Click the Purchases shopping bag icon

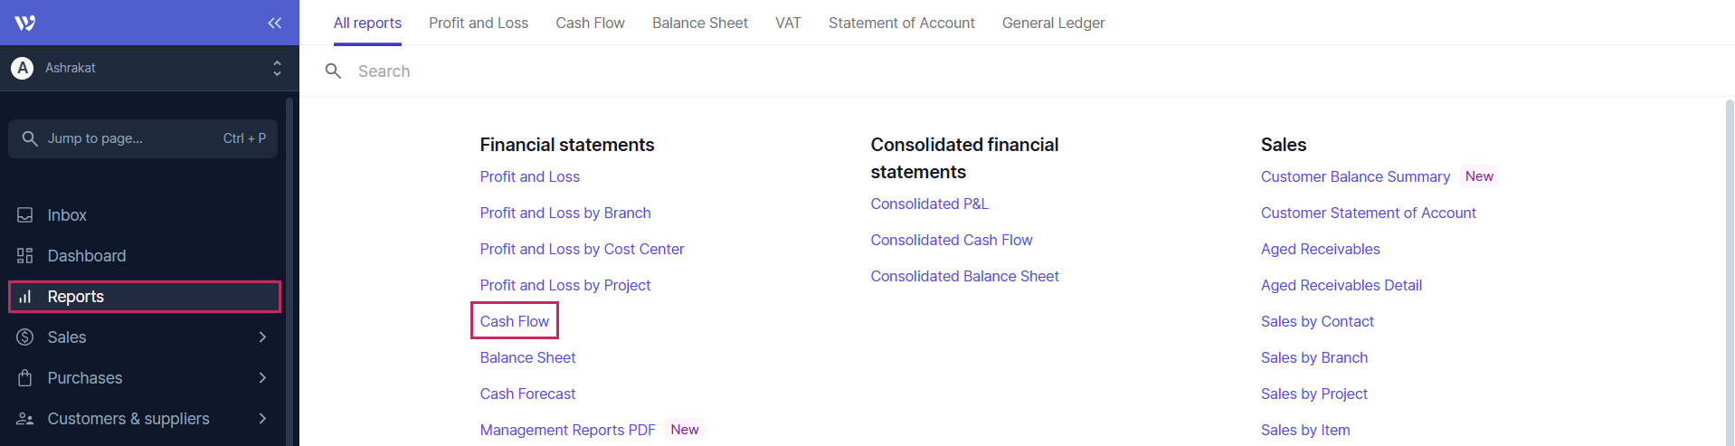click(x=25, y=378)
